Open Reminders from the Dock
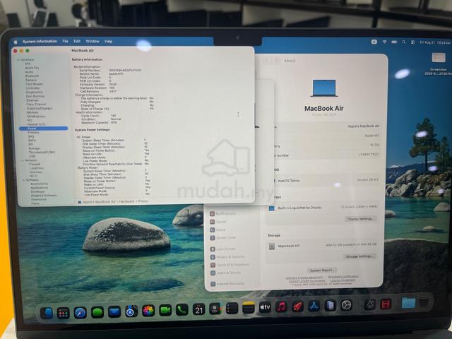 point(232,308)
